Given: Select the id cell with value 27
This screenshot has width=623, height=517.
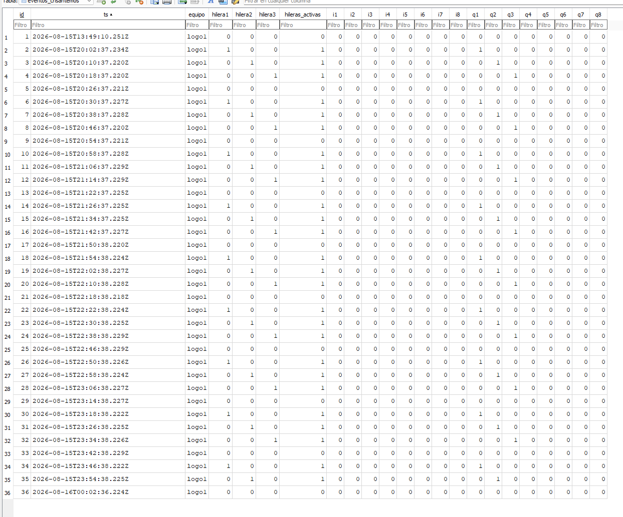Looking at the screenshot, I should pyautogui.click(x=22, y=375).
